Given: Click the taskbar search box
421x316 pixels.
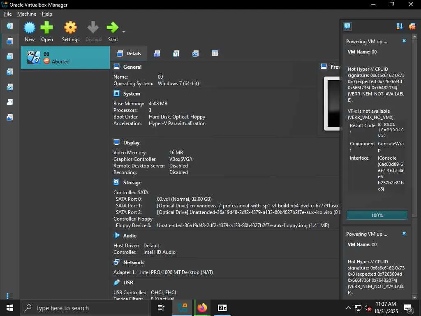Looking at the screenshot, I should click(86, 308).
